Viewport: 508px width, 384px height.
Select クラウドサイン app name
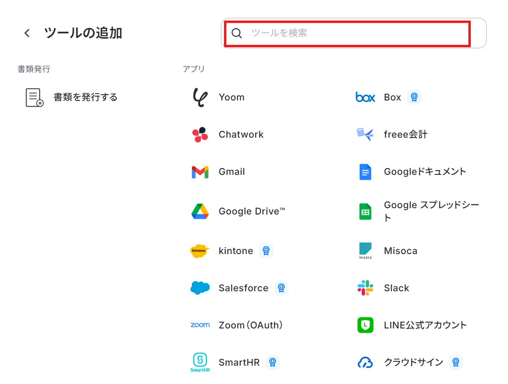pyautogui.click(x=414, y=362)
